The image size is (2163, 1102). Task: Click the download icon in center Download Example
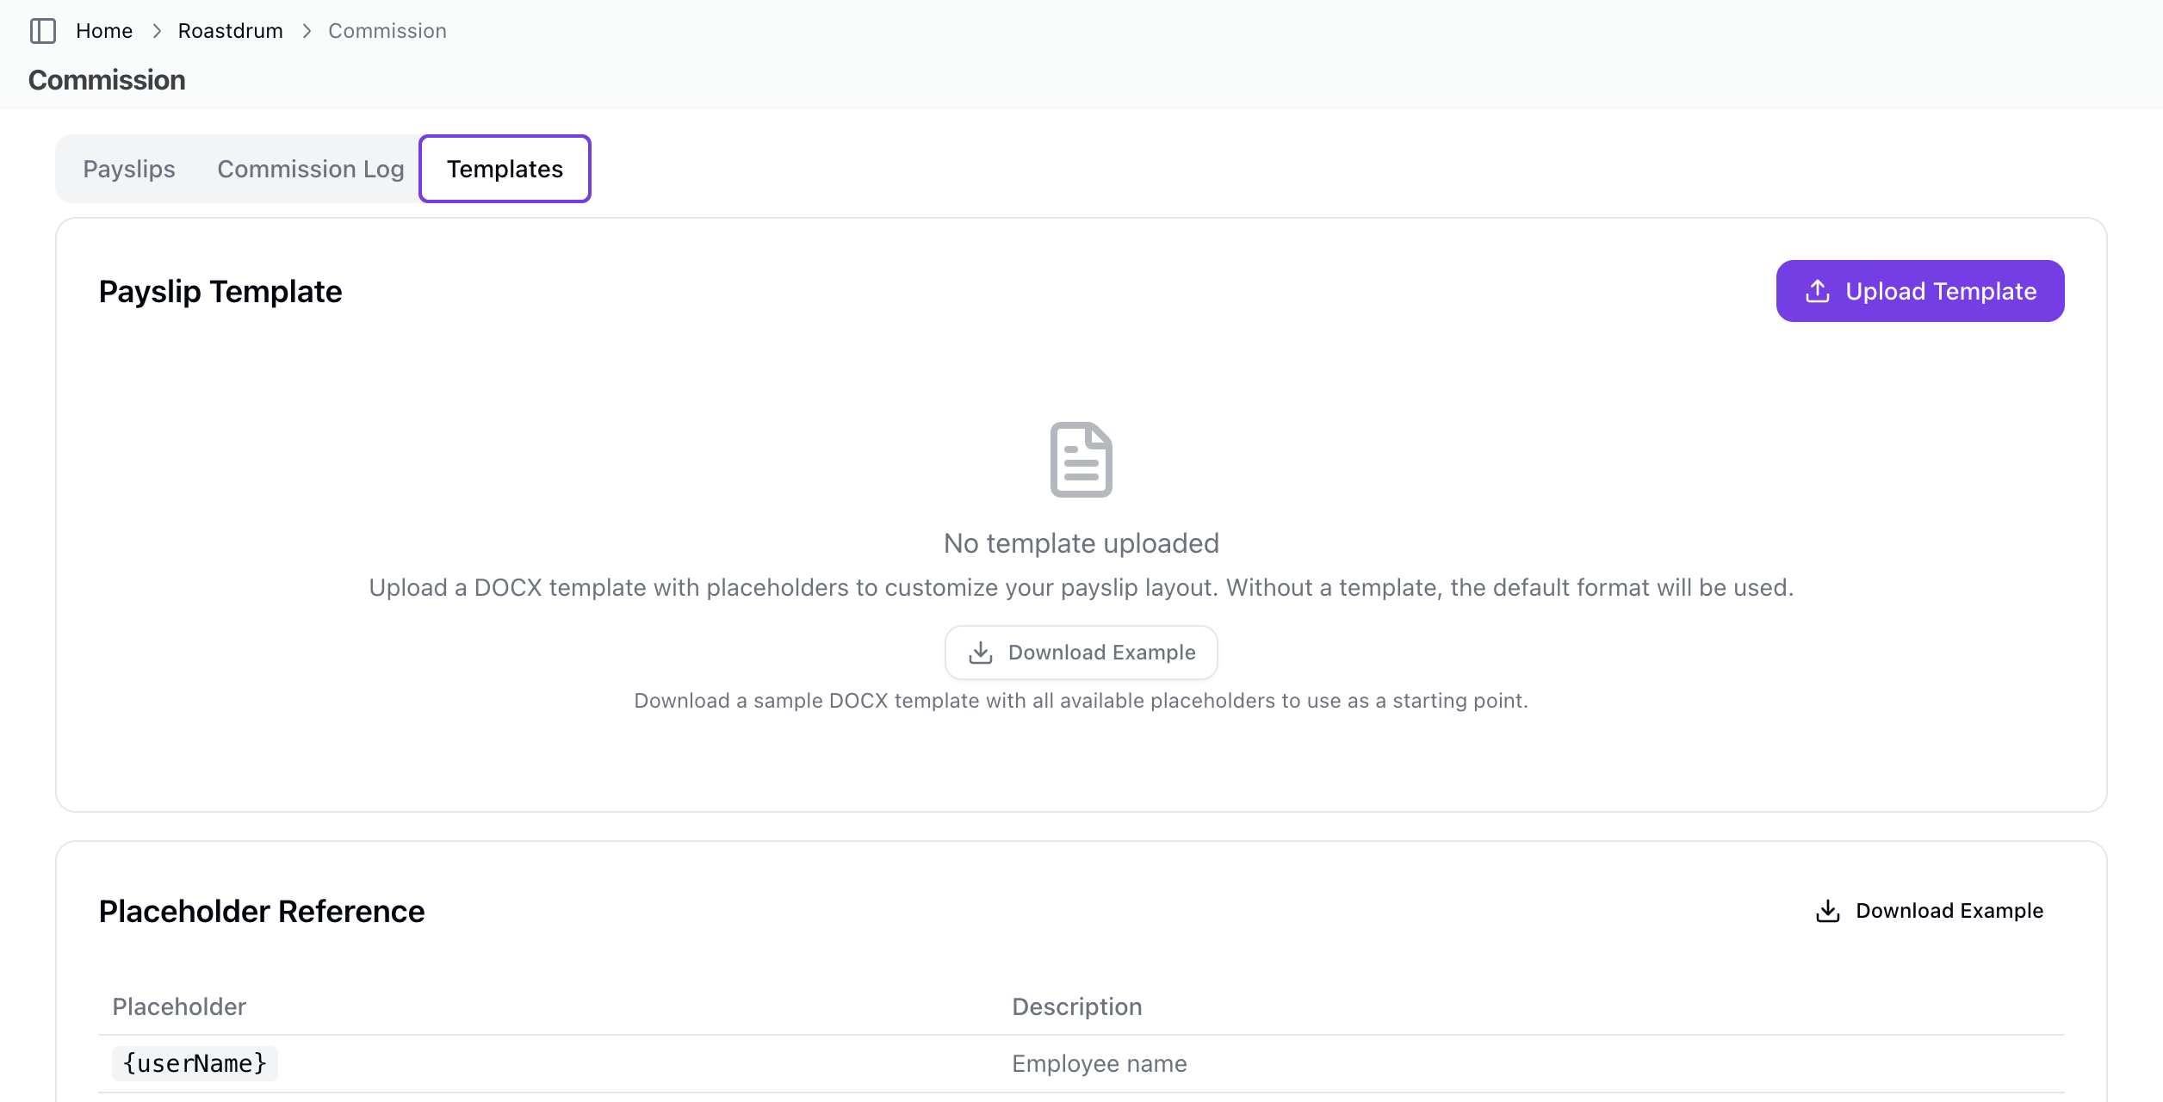pyautogui.click(x=980, y=653)
